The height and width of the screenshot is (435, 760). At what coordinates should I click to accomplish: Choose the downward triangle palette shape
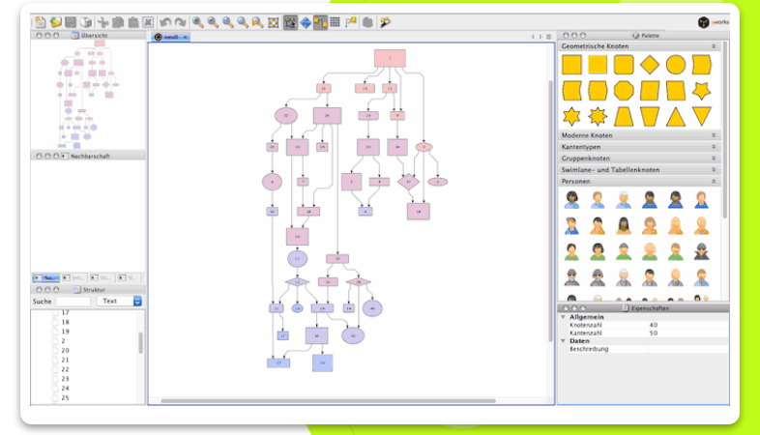[701, 117]
